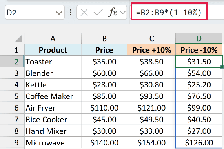Click into the formula bar text
The height and width of the screenshot is (149, 224).
(x=169, y=13)
